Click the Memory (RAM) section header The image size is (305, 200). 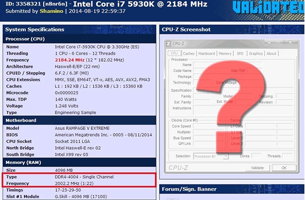(79, 162)
